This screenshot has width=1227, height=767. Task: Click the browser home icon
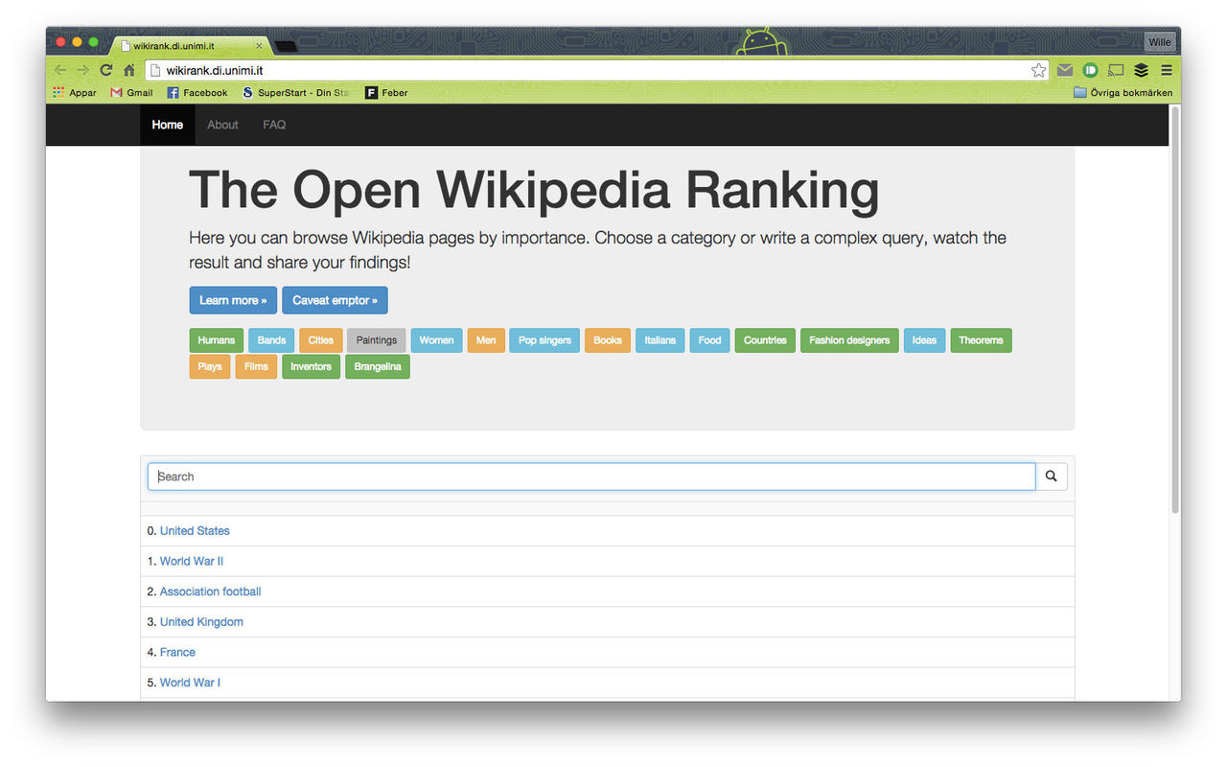[x=129, y=70]
